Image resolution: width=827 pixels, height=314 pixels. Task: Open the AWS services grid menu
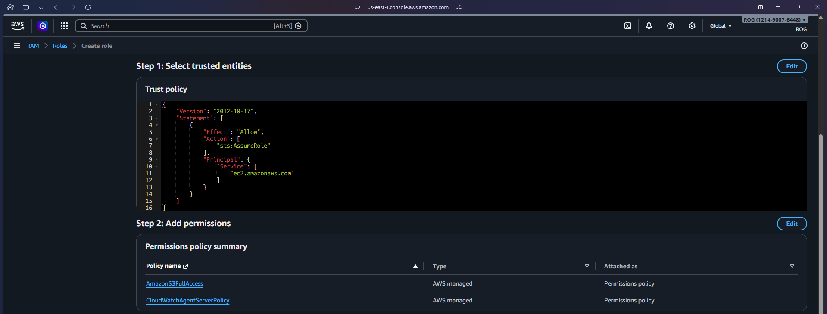coord(64,26)
